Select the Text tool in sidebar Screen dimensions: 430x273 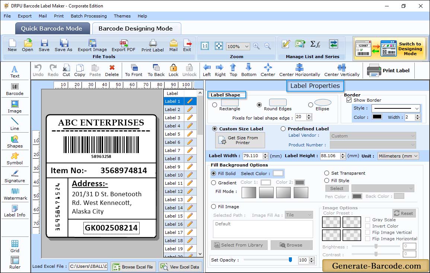coord(15,72)
